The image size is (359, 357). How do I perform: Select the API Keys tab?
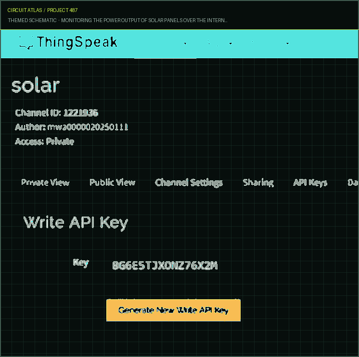[310, 183]
